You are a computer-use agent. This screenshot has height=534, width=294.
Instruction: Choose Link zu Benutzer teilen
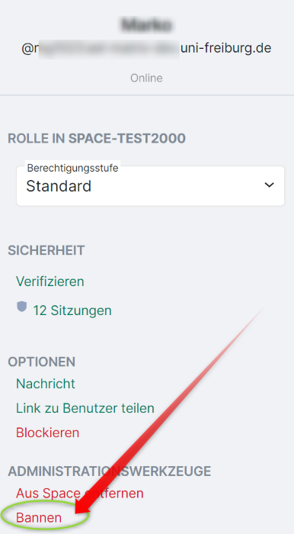(85, 408)
